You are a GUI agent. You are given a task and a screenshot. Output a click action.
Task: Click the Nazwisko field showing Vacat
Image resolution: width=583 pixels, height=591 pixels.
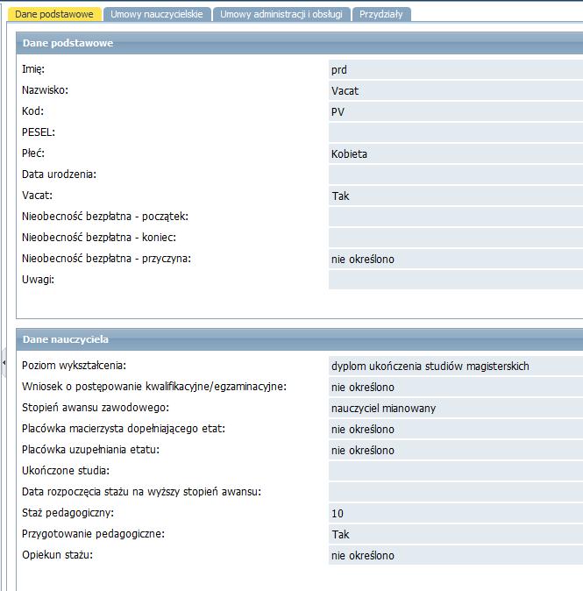[x=456, y=91]
